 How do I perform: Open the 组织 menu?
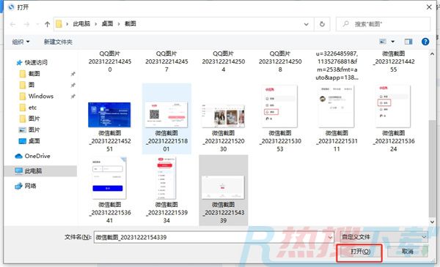click(21, 42)
